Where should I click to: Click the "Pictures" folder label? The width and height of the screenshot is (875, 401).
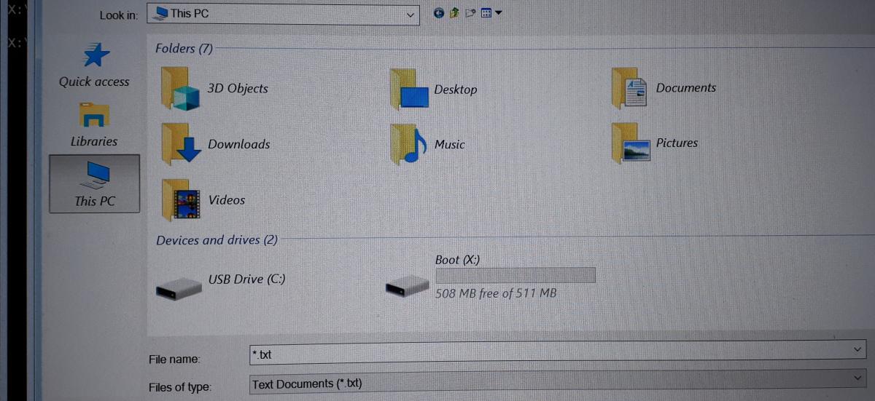point(677,143)
